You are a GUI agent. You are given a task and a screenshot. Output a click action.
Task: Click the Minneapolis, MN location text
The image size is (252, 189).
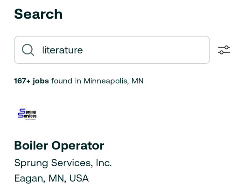[113, 81]
